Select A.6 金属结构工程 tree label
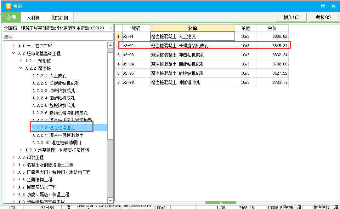Image resolution: width=340 pixels, height=209 pixels. pos(35,180)
